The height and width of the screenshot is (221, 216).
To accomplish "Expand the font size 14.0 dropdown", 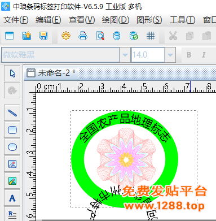I will (x=170, y=55).
